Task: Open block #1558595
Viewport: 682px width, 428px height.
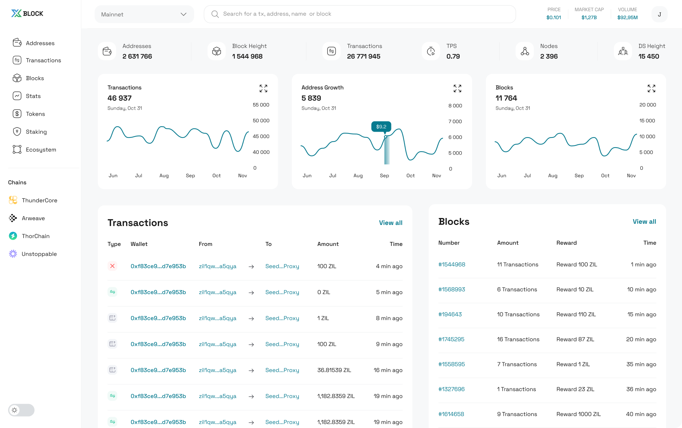Action: (x=452, y=364)
